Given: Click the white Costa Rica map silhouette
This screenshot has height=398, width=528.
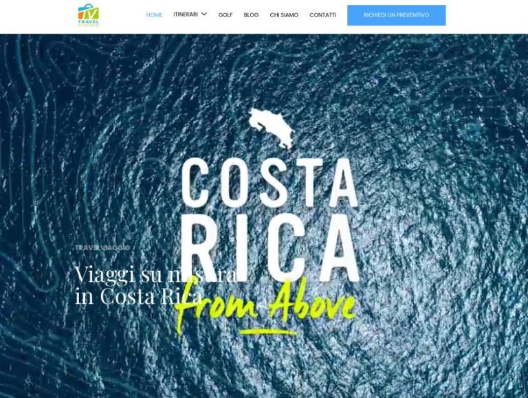Looking at the screenshot, I should [x=272, y=128].
